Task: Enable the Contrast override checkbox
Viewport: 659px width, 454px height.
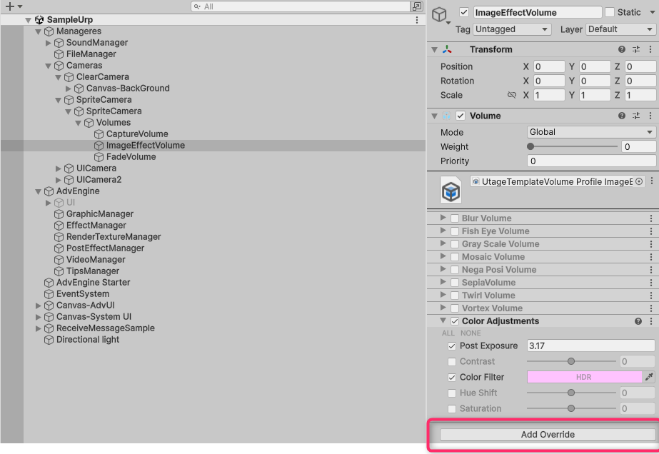Action: [452, 362]
